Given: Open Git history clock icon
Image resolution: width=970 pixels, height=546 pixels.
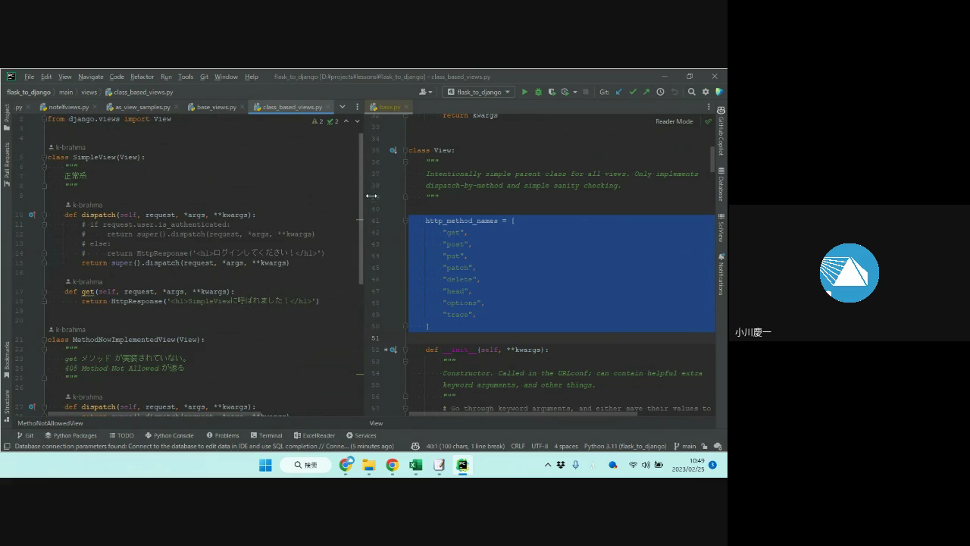Looking at the screenshot, I should point(660,92).
